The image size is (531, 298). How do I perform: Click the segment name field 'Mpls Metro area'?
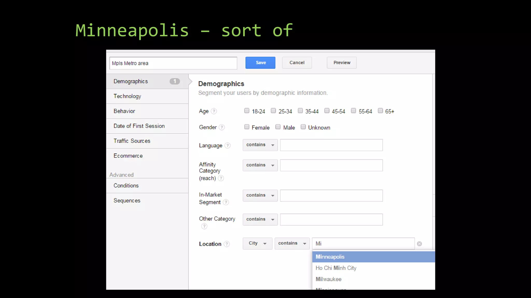(x=173, y=63)
